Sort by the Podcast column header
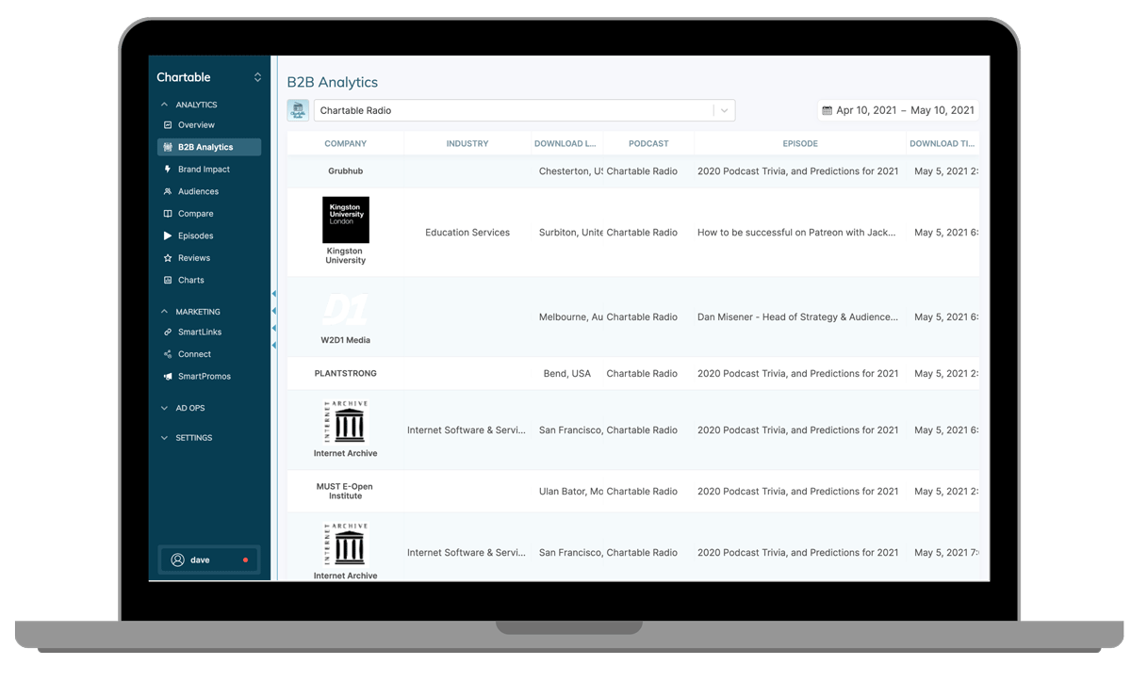 (x=648, y=144)
